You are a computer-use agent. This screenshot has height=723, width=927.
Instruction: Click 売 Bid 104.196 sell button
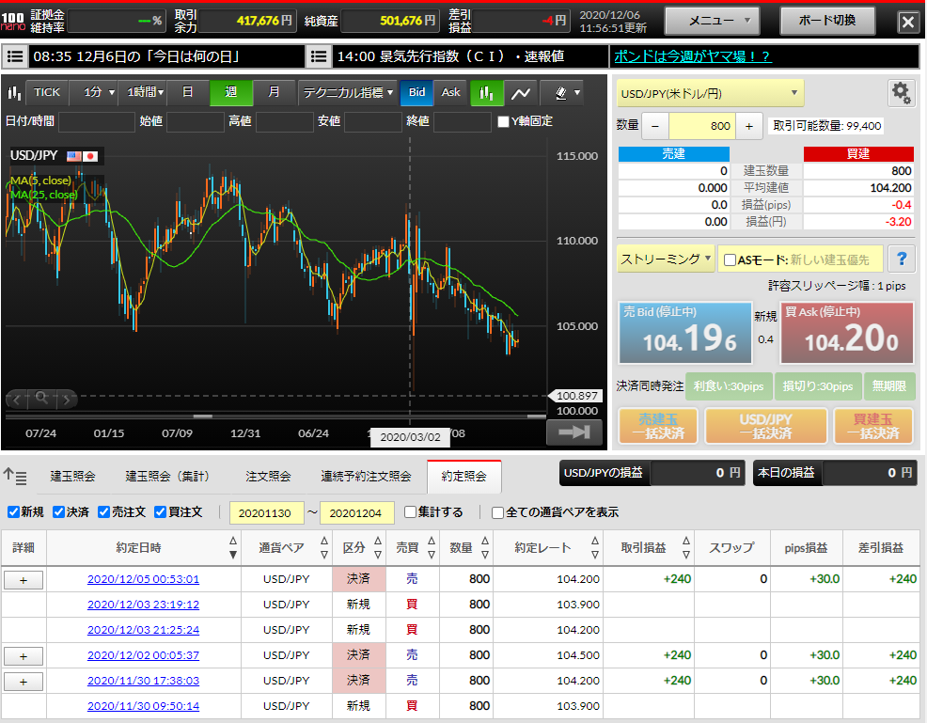point(685,333)
